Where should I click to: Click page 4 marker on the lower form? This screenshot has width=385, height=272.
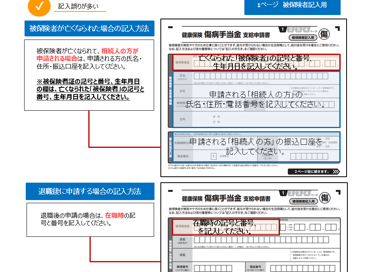tap(307, 193)
